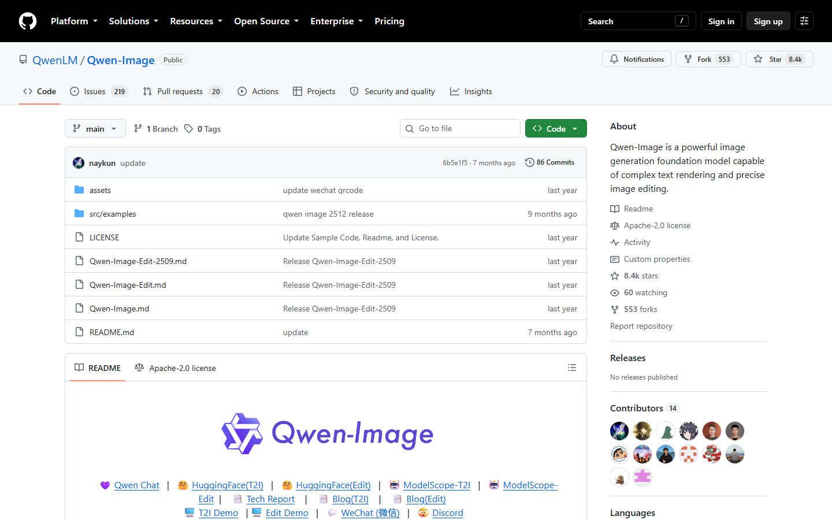The image size is (832, 520).
Task: Click the README.md file icon
Action: tap(79, 332)
